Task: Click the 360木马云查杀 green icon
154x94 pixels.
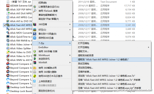Action: [x=35, y=76]
